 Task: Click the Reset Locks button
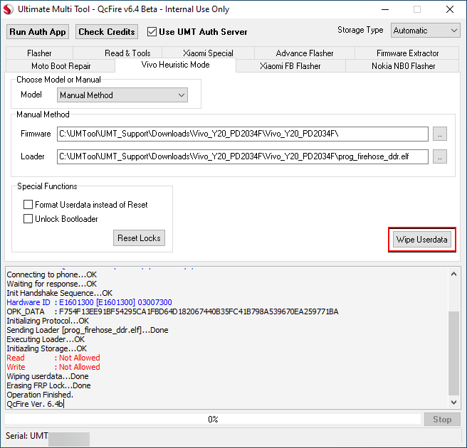(x=140, y=238)
